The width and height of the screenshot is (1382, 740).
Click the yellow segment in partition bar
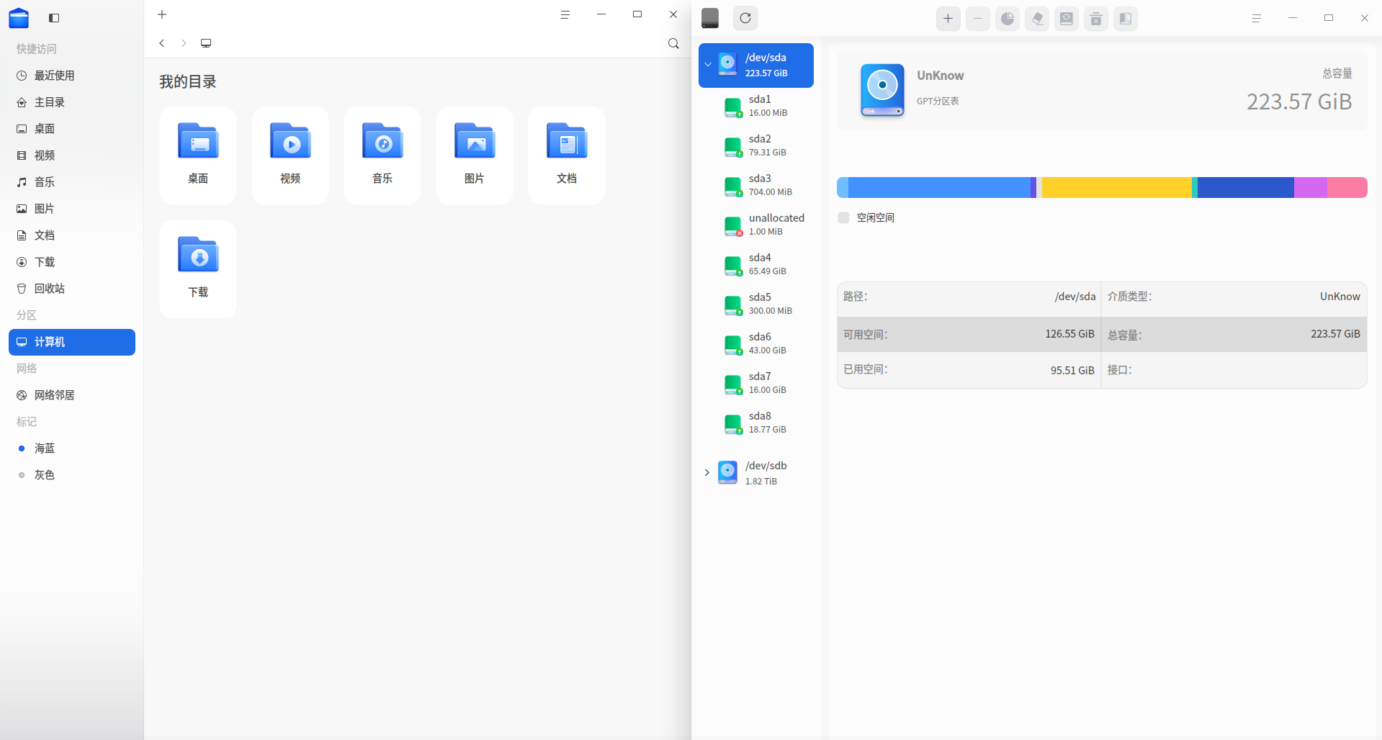(x=1116, y=187)
